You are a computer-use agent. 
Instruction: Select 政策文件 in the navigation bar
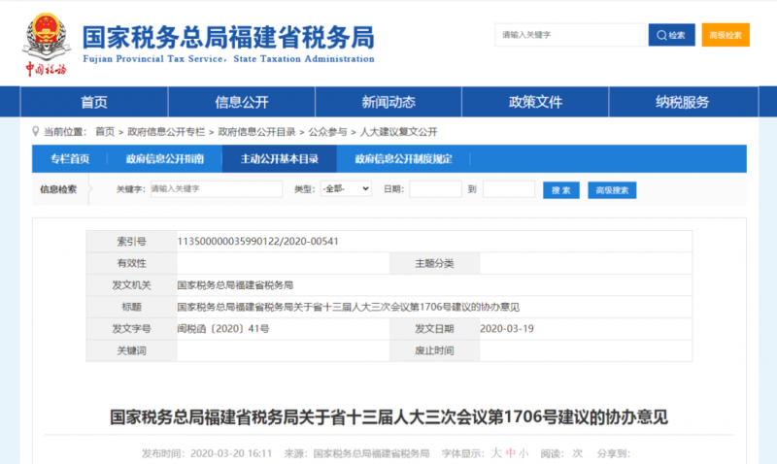(x=535, y=102)
